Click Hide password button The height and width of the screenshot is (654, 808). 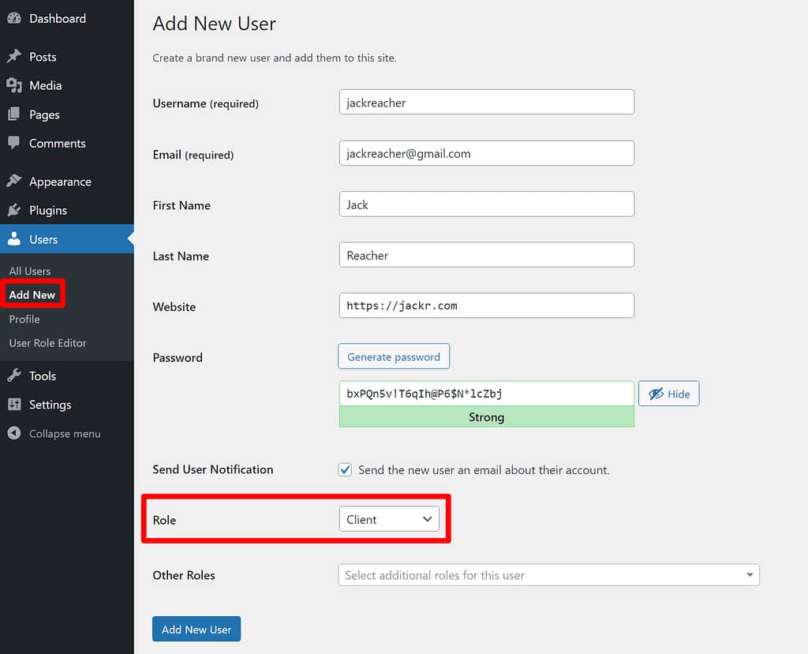[x=669, y=394]
